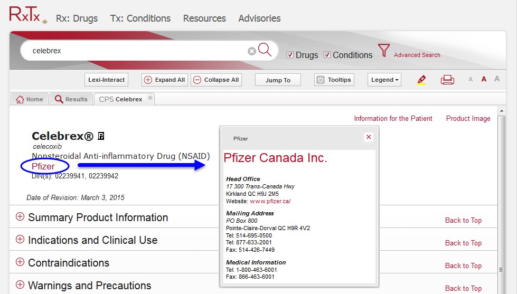Screen dimensions: 517x294
Task: Open the Rx: Drugs menu
Action: tap(77, 18)
